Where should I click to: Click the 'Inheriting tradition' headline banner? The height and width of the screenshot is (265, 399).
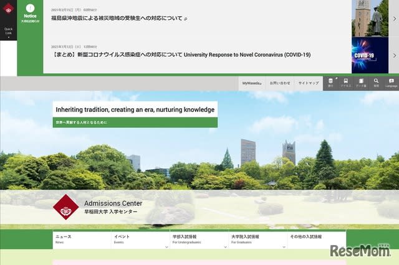[x=135, y=109]
